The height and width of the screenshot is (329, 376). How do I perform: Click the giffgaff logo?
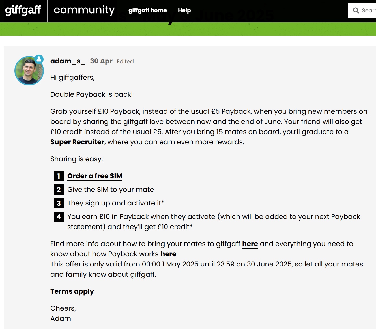(x=23, y=10)
